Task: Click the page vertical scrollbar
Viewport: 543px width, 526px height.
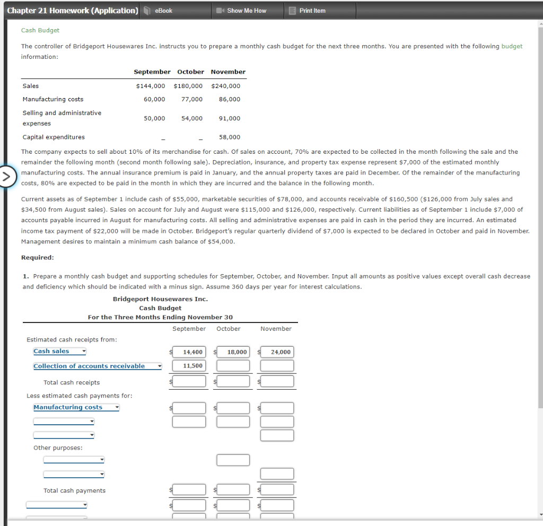Action: pos(540,217)
